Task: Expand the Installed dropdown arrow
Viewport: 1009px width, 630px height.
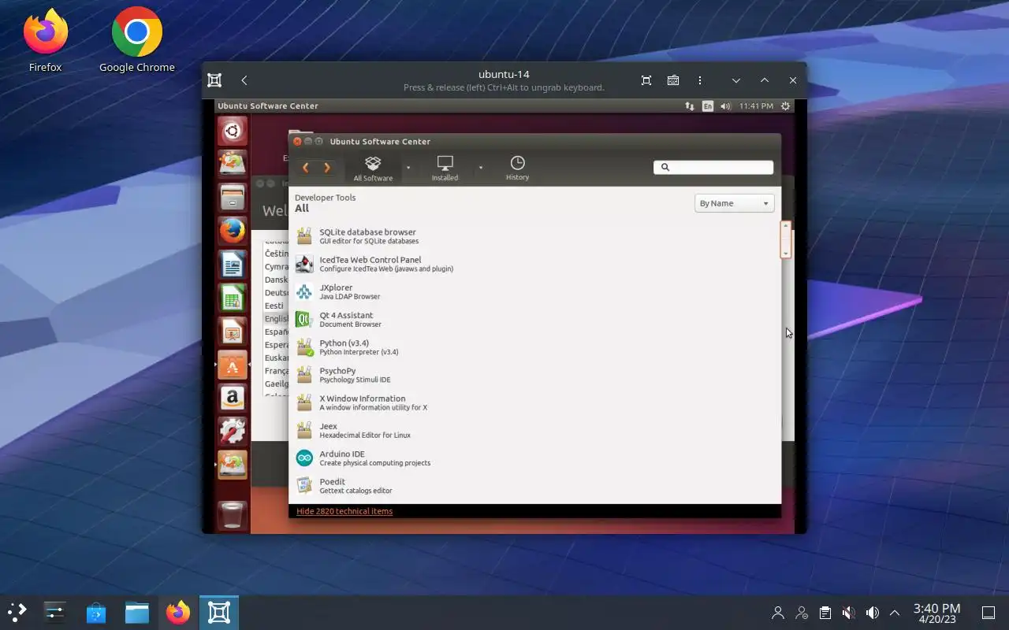Action: (x=480, y=168)
